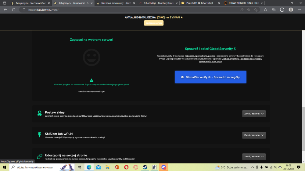Image resolution: width=305 pixels, height=171 pixels.
Task: Expand Postaw skiny with Zwiń / rozwiń
Action: (254, 114)
